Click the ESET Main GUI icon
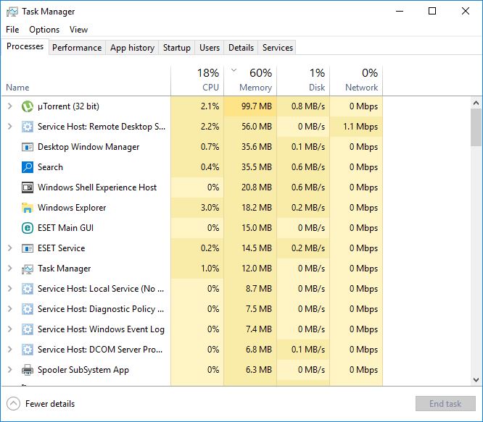Viewport: 483px width, 422px height. point(28,228)
